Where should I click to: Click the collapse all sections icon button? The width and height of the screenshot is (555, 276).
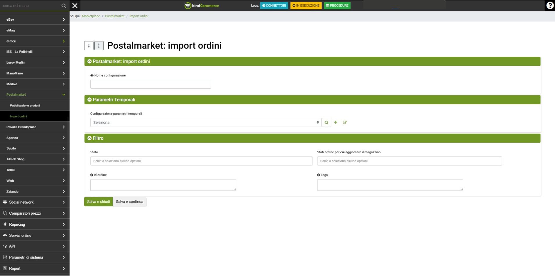pos(89,46)
